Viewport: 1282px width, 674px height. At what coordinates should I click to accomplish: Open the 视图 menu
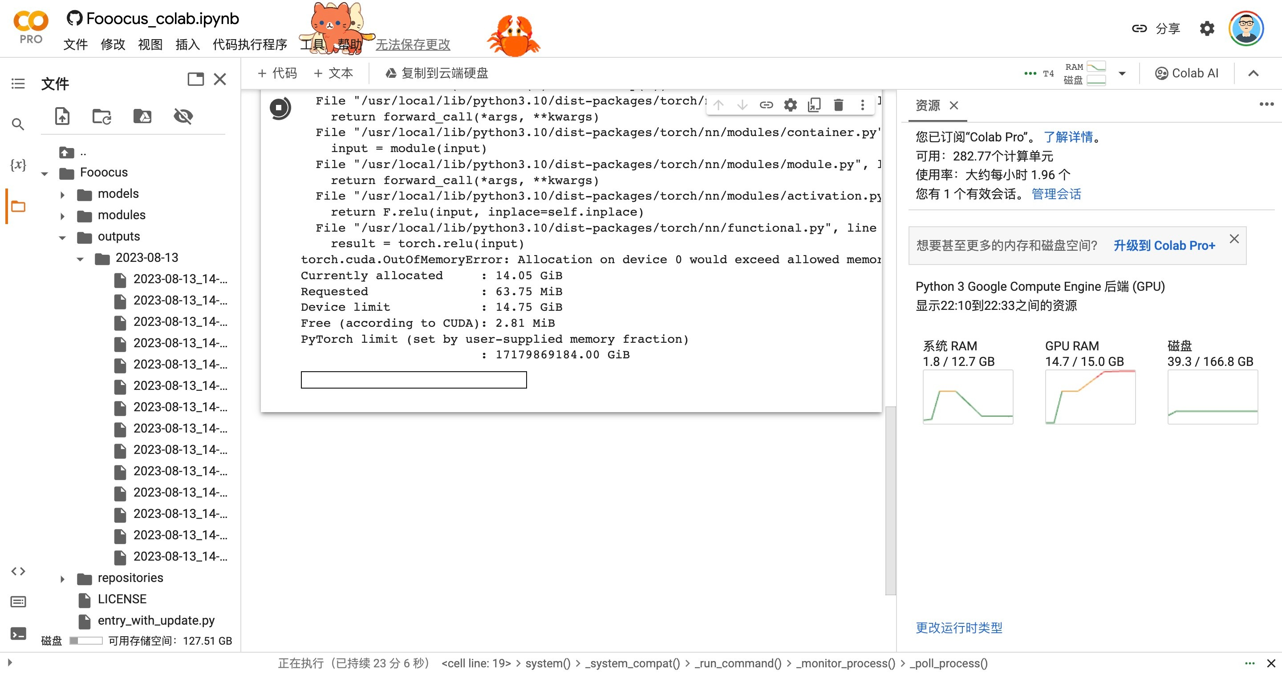coord(149,44)
